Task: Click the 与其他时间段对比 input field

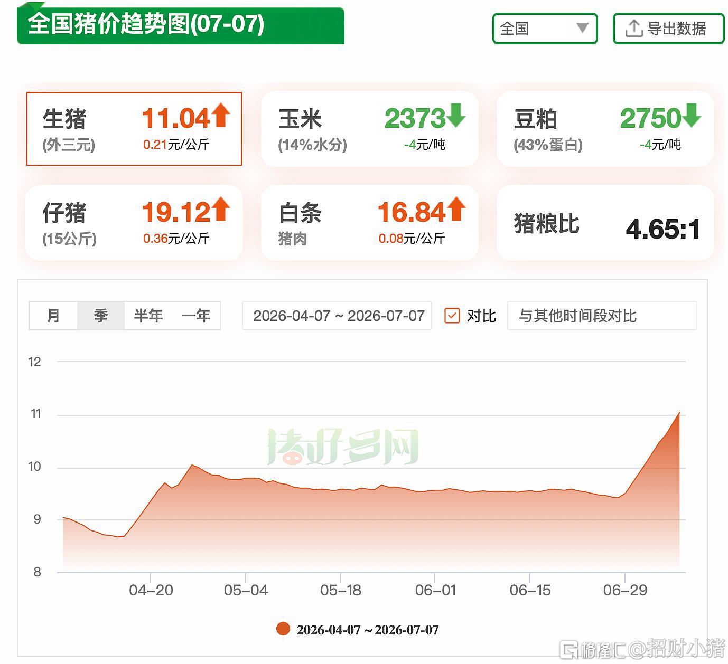Action: click(602, 316)
